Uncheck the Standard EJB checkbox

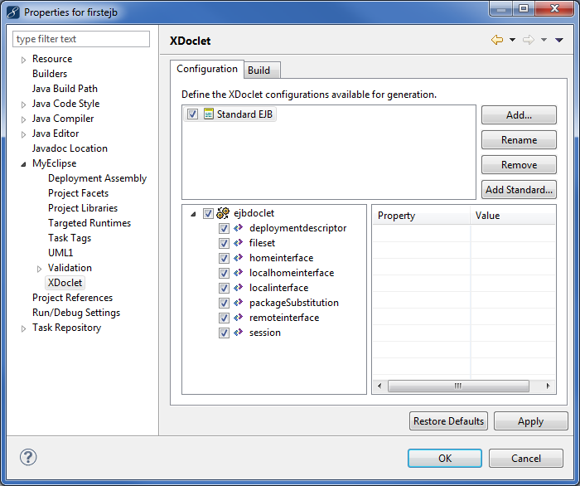[x=193, y=114]
